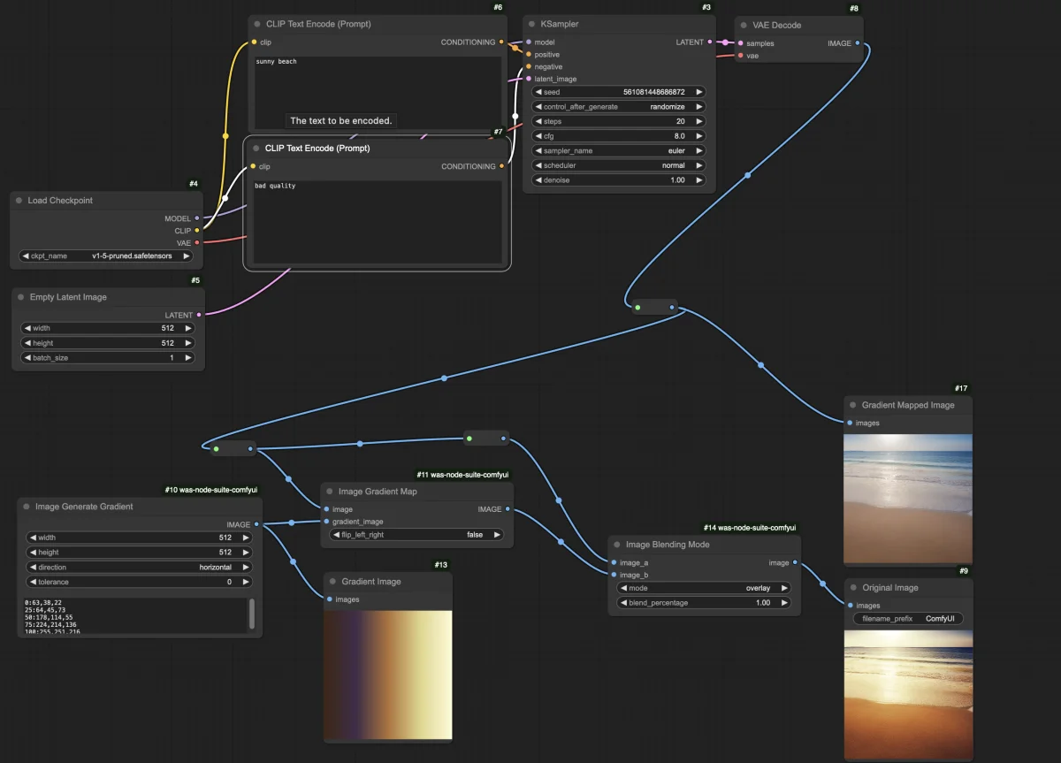
Task: Click the gradient color stops text box
Action: click(134, 615)
